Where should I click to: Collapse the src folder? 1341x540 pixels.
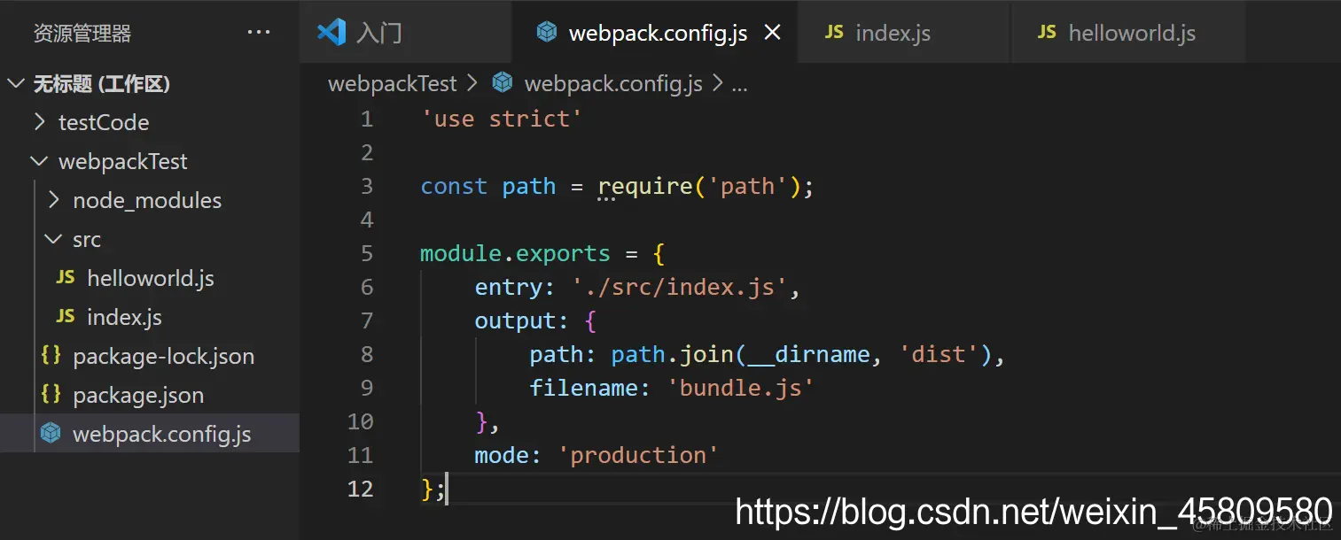coord(53,239)
